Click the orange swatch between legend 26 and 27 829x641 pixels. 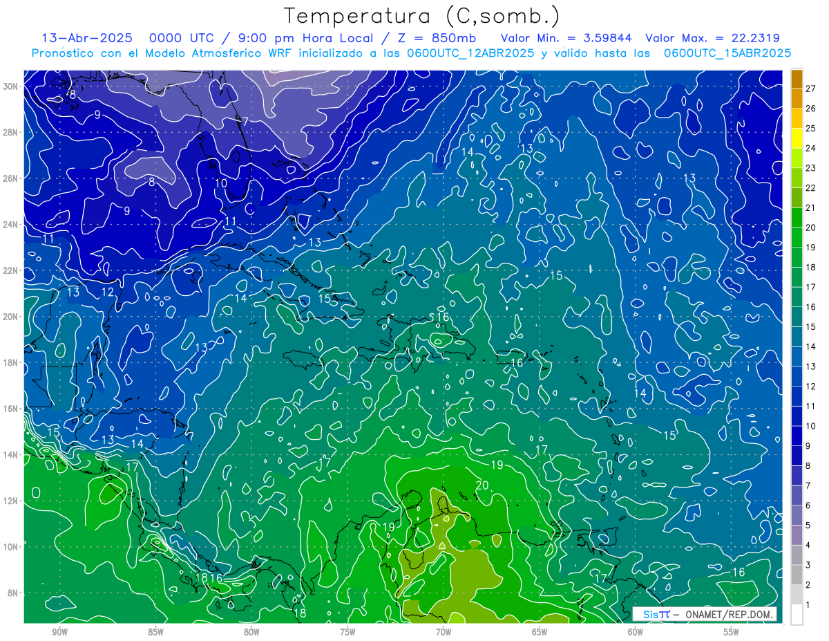[x=797, y=98]
